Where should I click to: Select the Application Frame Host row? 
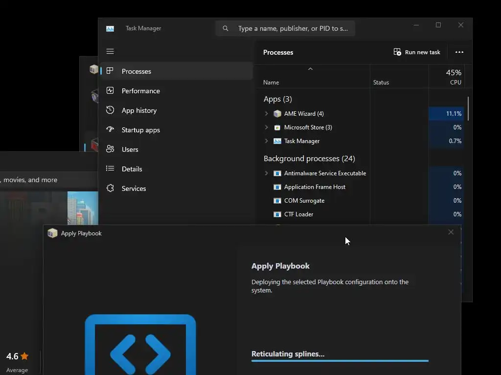[x=361, y=187]
